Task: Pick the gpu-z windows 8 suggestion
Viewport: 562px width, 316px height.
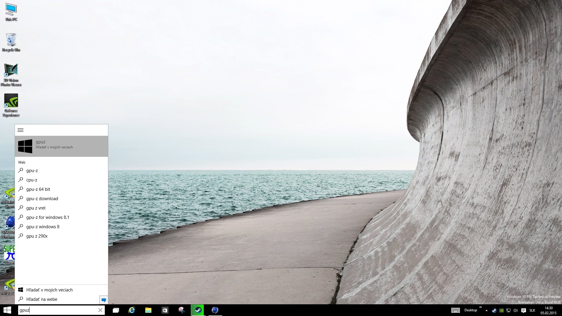Action: pos(61,227)
